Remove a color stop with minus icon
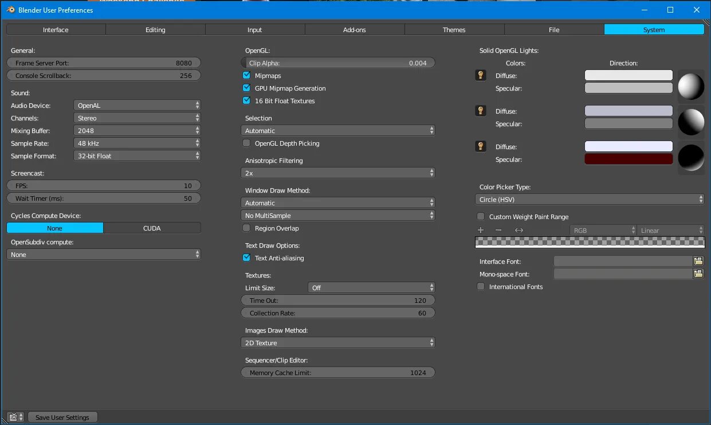The image size is (711, 425). click(x=498, y=230)
